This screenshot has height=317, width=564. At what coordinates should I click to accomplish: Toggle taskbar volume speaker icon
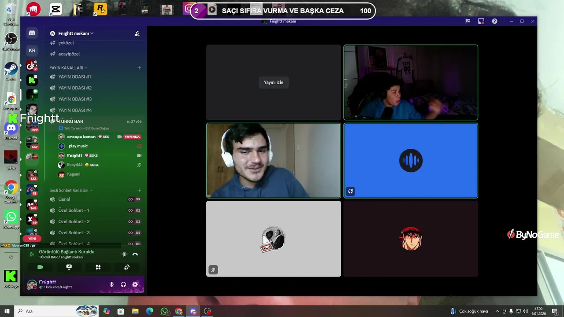click(x=525, y=311)
